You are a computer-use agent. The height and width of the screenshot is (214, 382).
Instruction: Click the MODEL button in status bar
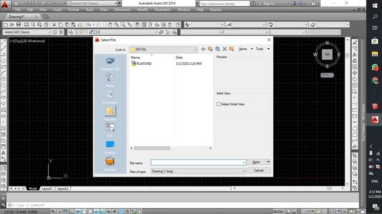pos(279,212)
